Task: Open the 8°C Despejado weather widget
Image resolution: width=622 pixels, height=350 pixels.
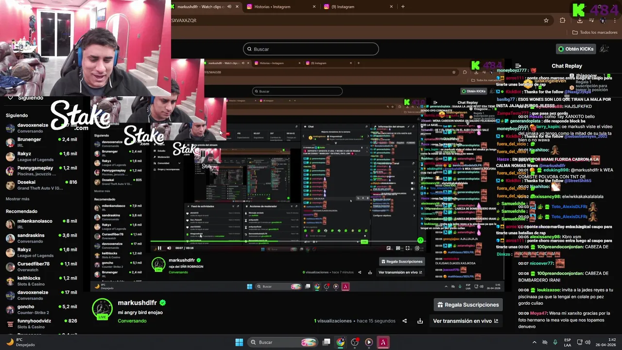Action: [x=19, y=342]
